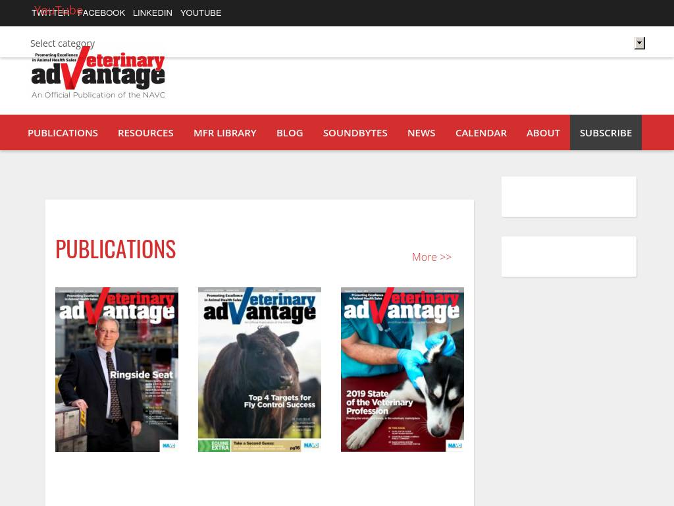This screenshot has width=674, height=506.
Task: Open the Fly Control Success issue cover
Action: pyautogui.click(x=259, y=370)
